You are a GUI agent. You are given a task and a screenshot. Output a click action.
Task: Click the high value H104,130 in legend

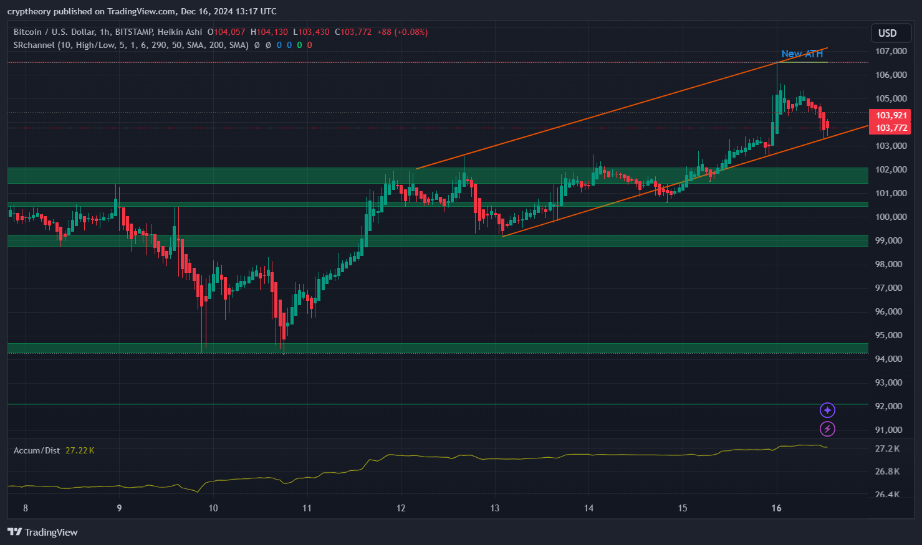tap(269, 32)
